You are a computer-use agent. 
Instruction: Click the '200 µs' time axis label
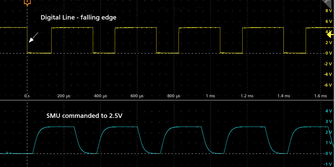(63, 96)
